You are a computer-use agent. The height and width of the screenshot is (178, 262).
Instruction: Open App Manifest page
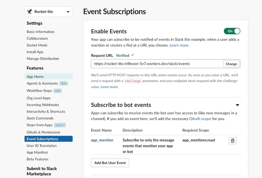(37, 152)
